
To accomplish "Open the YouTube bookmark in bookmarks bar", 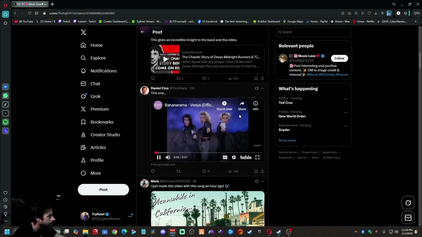I will [24, 21].
